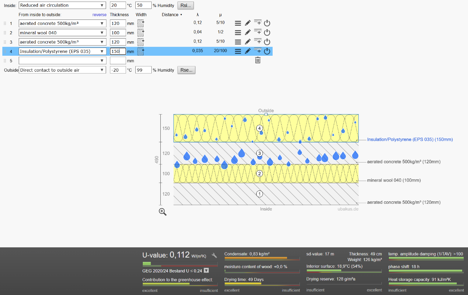The width and height of the screenshot is (468, 295).
Task: Open the Distance column header menu
Action: pyautogui.click(x=172, y=15)
